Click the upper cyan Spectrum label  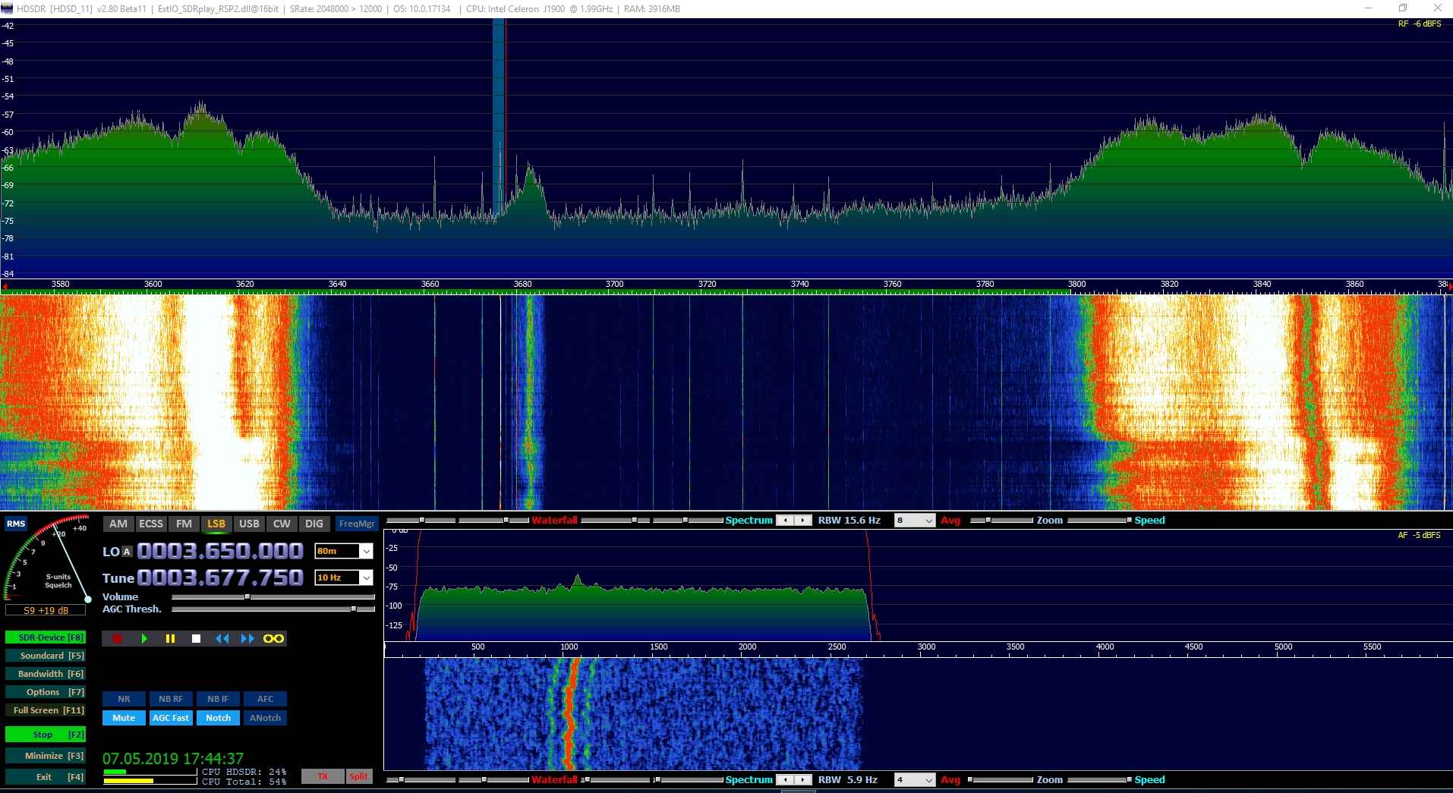(749, 521)
